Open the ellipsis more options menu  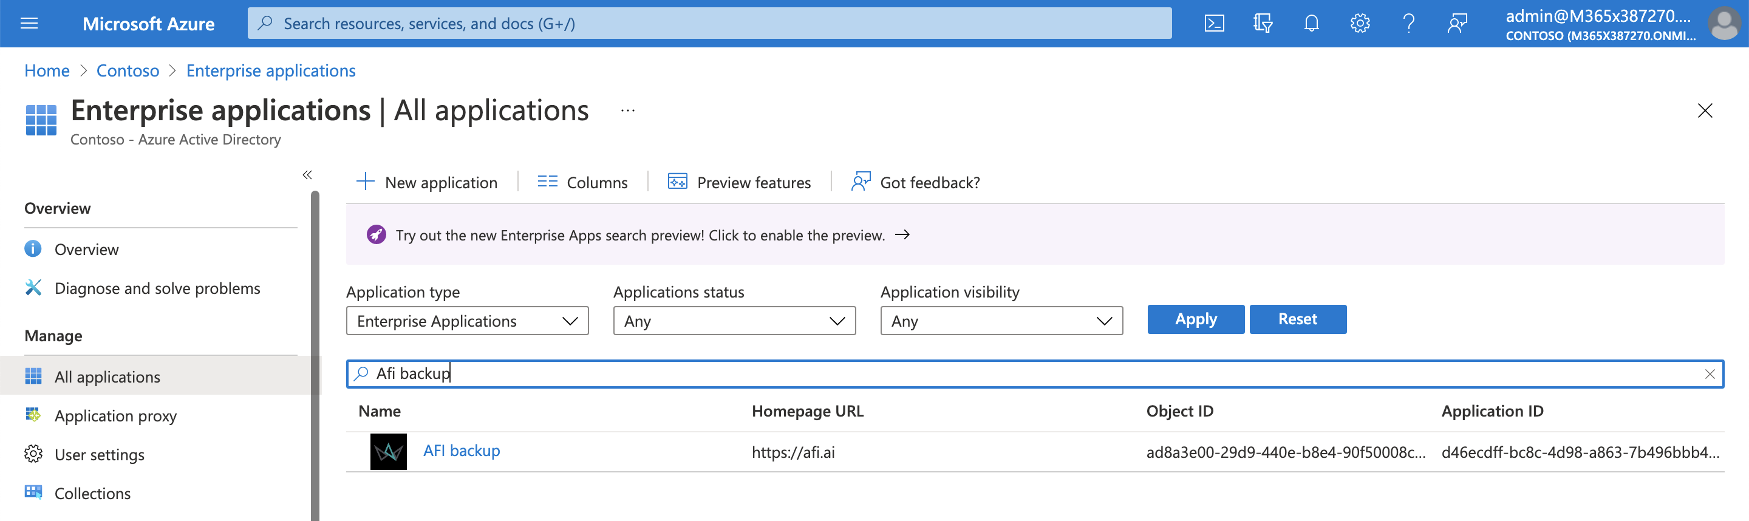pyautogui.click(x=627, y=110)
